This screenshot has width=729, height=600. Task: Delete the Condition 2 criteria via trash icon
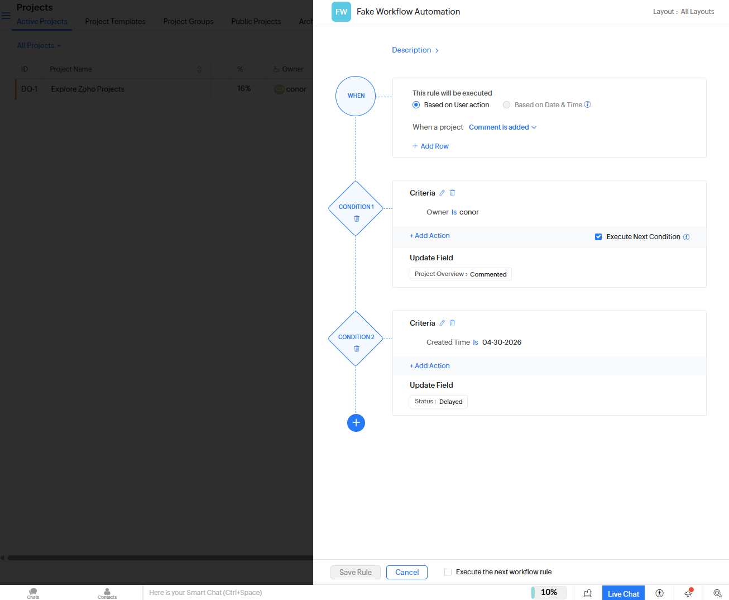452,323
